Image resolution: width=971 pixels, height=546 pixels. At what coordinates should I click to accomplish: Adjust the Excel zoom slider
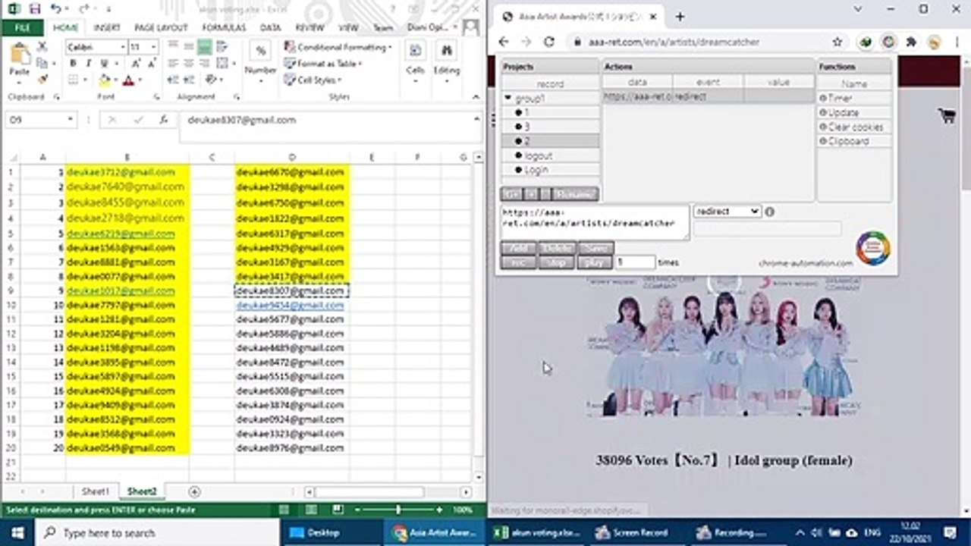(x=398, y=510)
